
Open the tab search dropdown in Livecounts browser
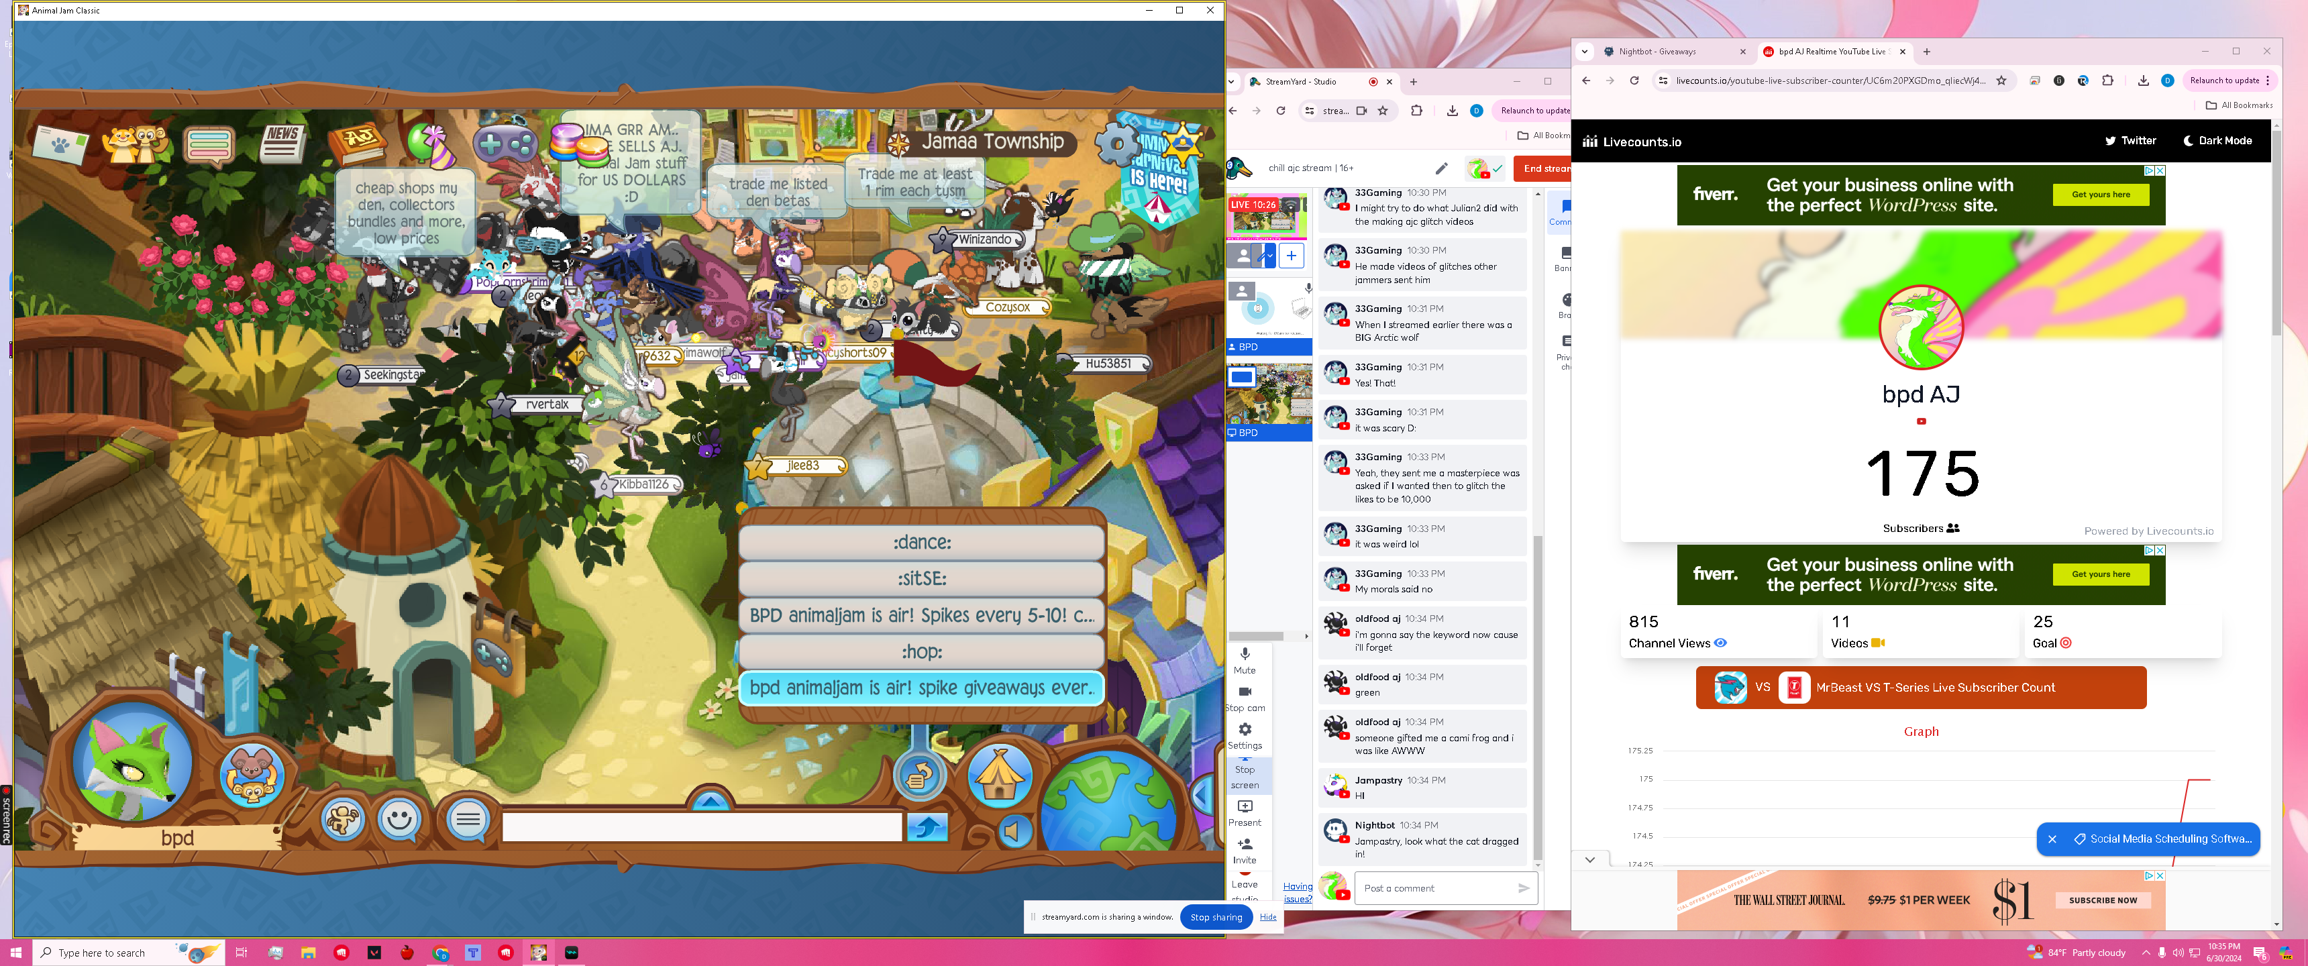1584,51
